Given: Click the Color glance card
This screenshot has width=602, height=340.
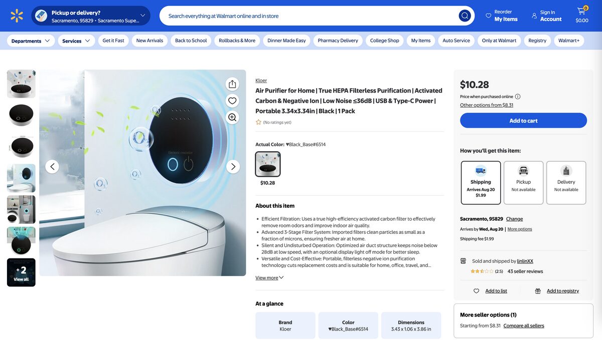Looking at the screenshot, I should [x=348, y=325].
